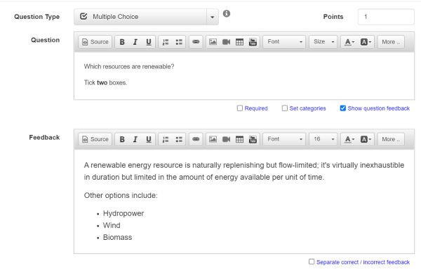The image size is (421, 272).
Task: Click the Required link label
Action: [x=256, y=108]
